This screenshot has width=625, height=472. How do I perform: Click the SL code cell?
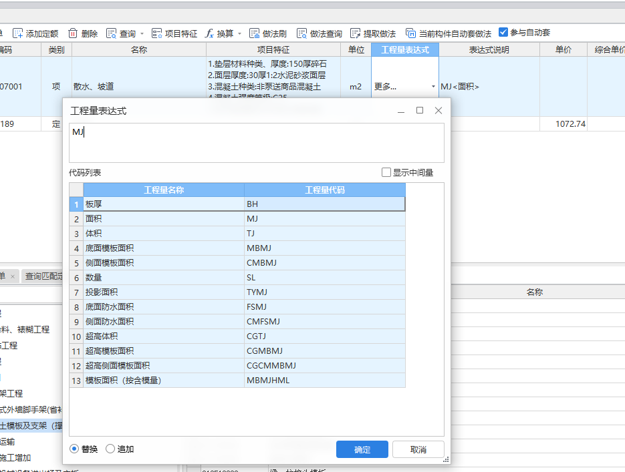point(325,278)
